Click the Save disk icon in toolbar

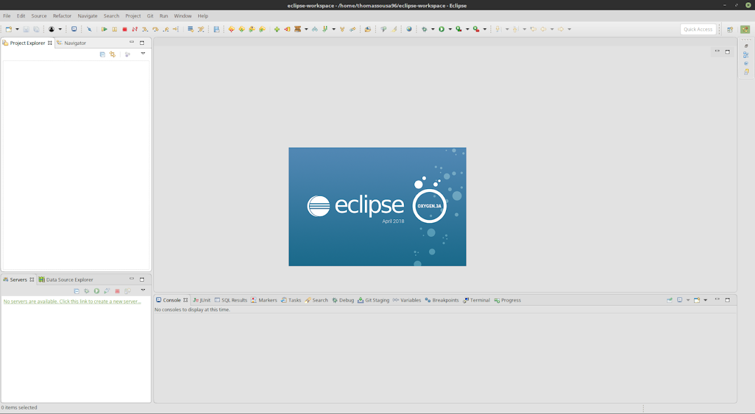26,29
